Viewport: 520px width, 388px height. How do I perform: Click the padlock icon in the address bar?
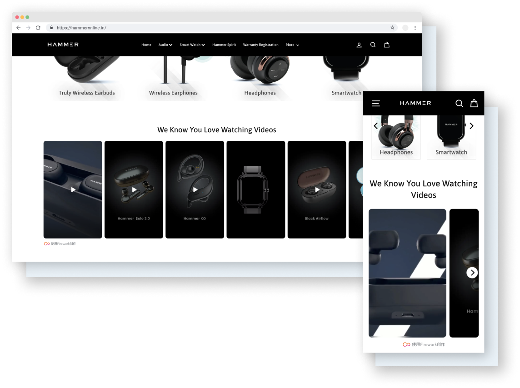click(x=51, y=28)
